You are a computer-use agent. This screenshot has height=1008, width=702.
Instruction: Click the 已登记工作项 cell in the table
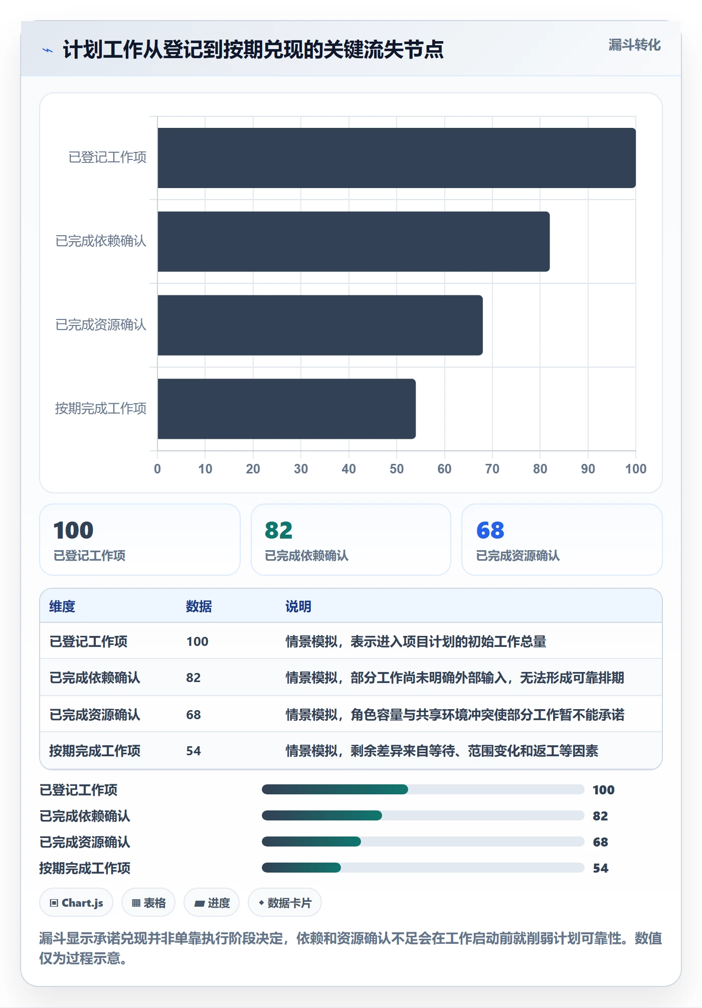click(x=88, y=641)
